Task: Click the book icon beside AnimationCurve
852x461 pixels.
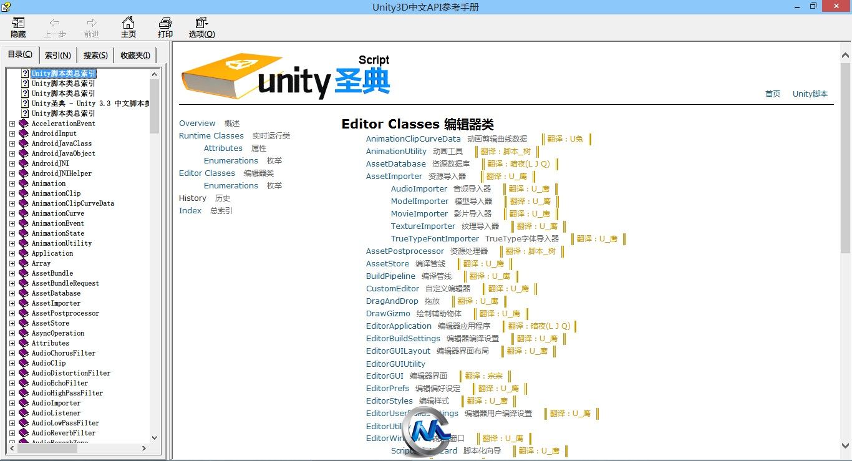Action: (x=24, y=213)
